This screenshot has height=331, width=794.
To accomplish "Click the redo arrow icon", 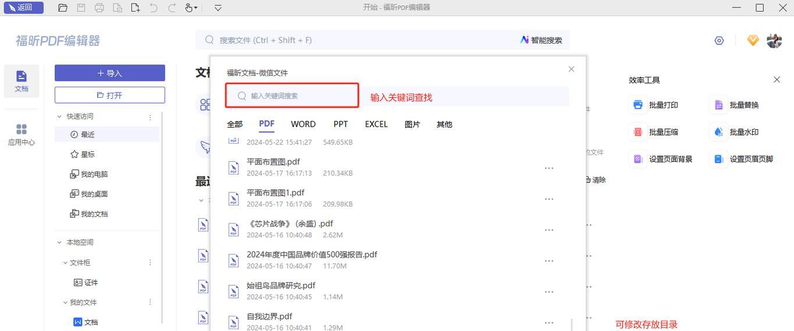I will point(172,8).
